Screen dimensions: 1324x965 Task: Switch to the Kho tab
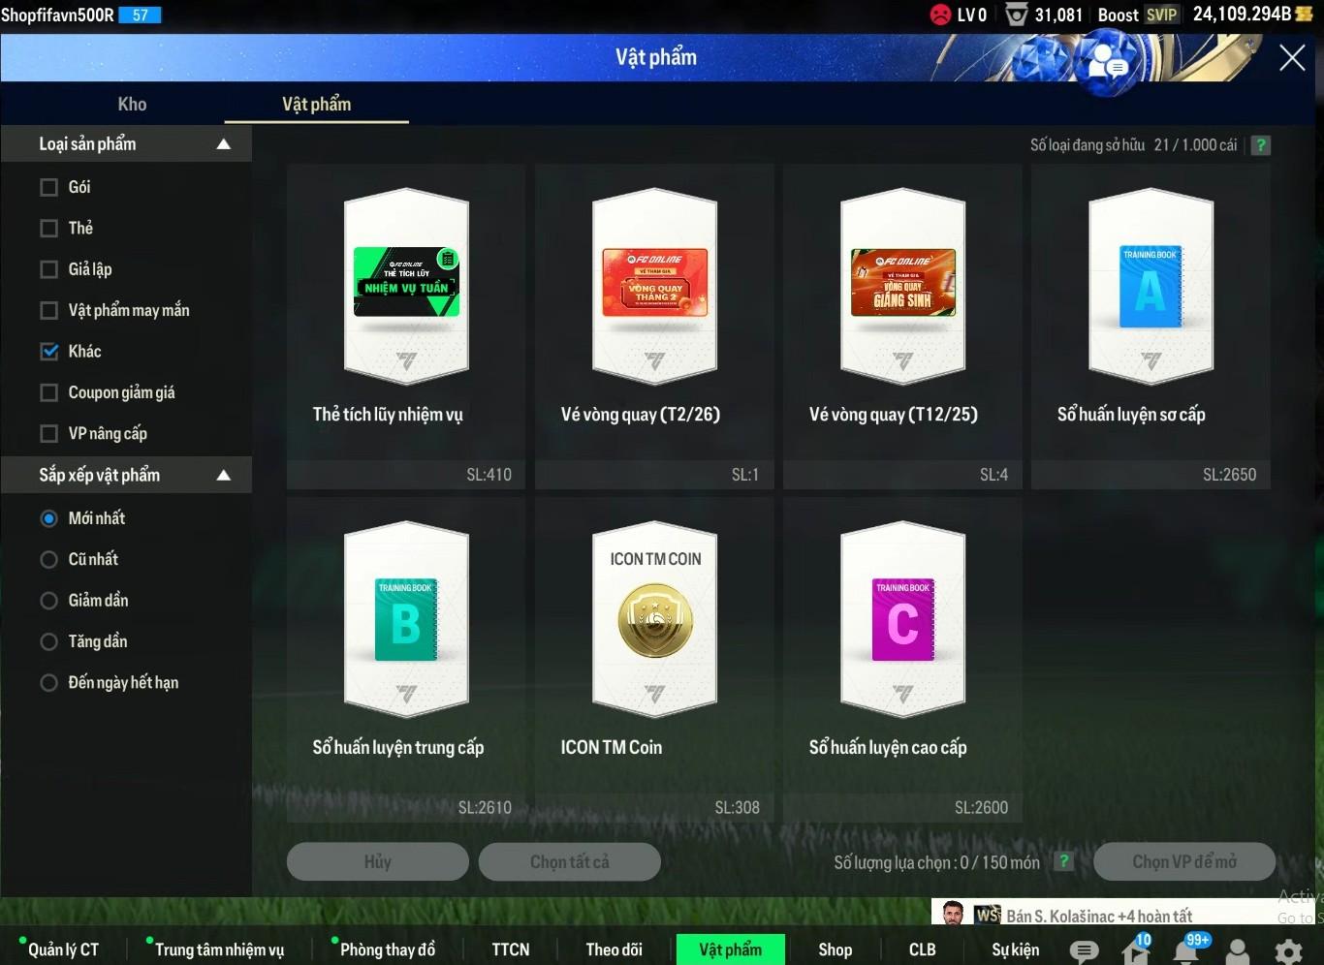[132, 104]
